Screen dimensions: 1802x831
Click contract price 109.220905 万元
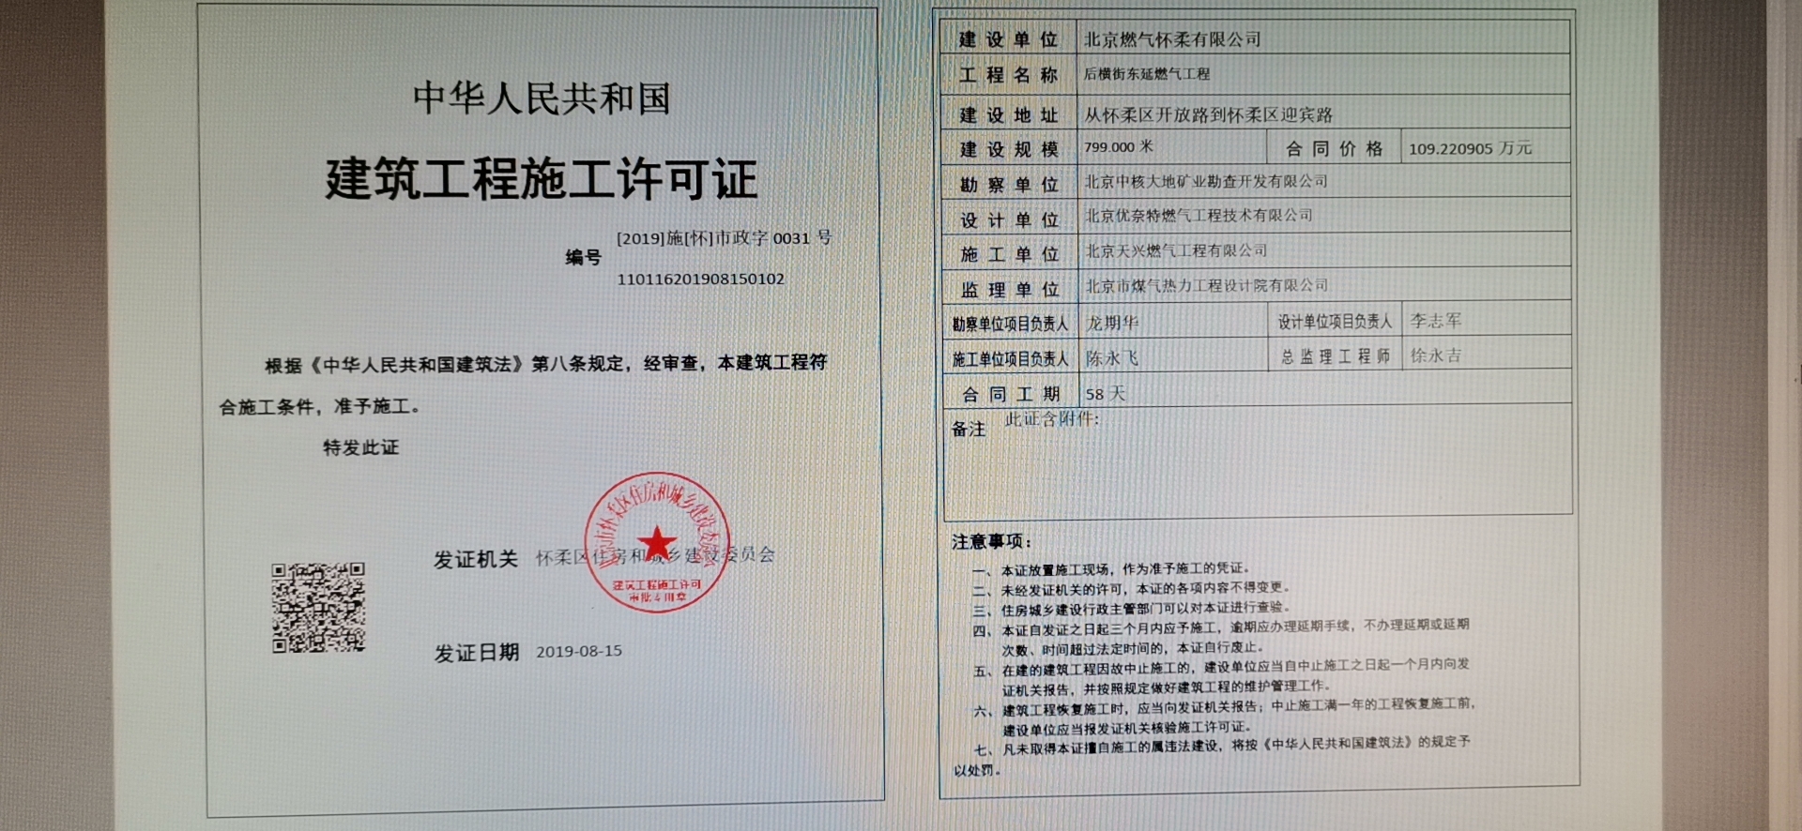coord(1470,148)
